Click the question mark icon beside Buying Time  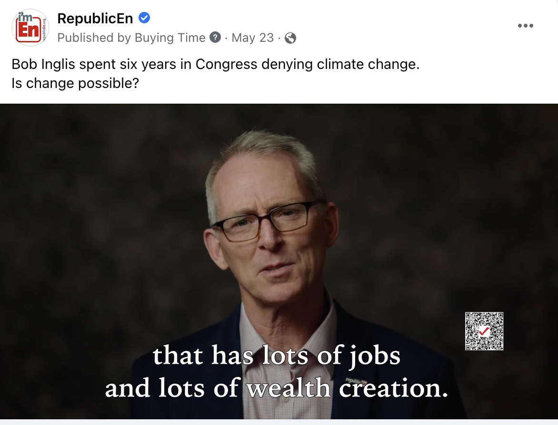point(215,37)
